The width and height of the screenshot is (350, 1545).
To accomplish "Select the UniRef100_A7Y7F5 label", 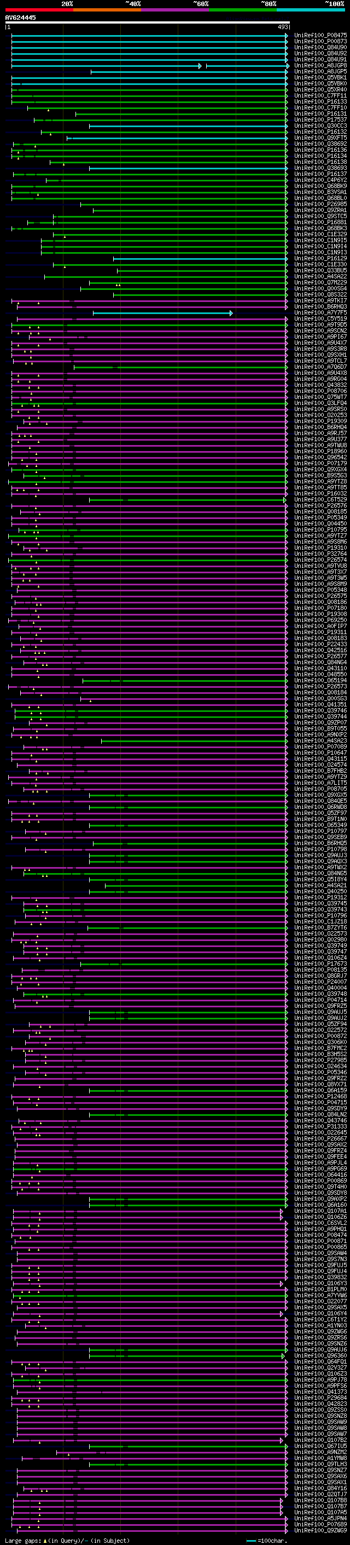I will coord(320,313).
